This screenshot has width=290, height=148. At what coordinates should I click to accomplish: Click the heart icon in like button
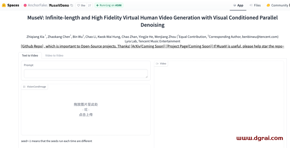(x=78, y=5)
